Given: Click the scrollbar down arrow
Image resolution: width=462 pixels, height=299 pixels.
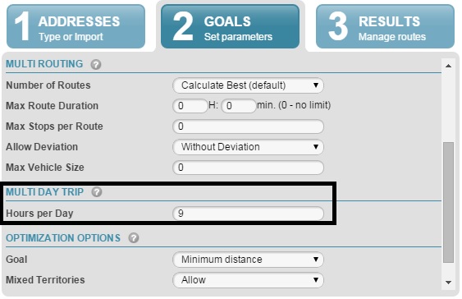Looking at the screenshot, I should pos(448,283).
